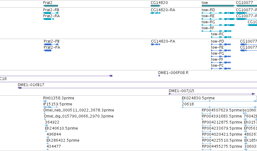257x151 pixels.
Task: Select the RH01358.3prime EST label
Action: coord(59,98)
